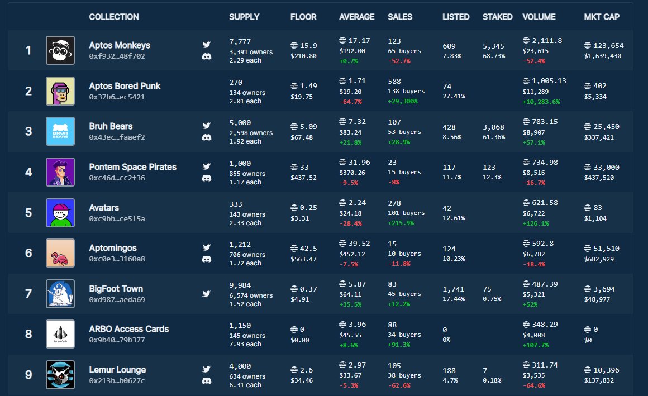Image resolution: width=648 pixels, height=396 pixels.
Task: Sort by COLLECTION column header
Action: [114, 17]
